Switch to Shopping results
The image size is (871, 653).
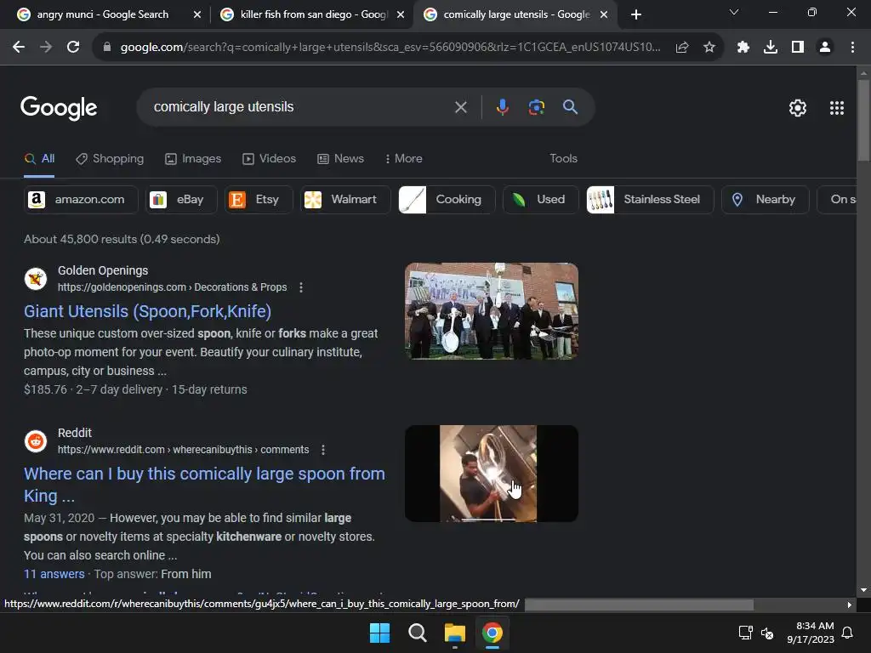tap(110, 159)
